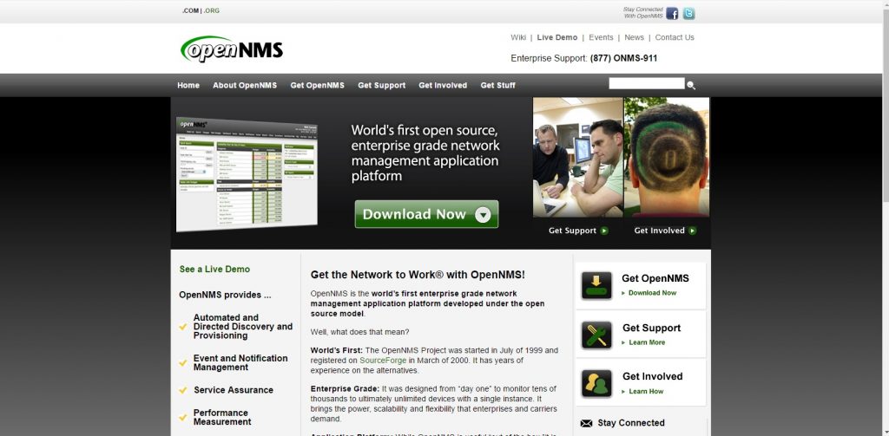
Task: Click arrow icon beside Get Involved banner link
Action: tap(692, 231)
